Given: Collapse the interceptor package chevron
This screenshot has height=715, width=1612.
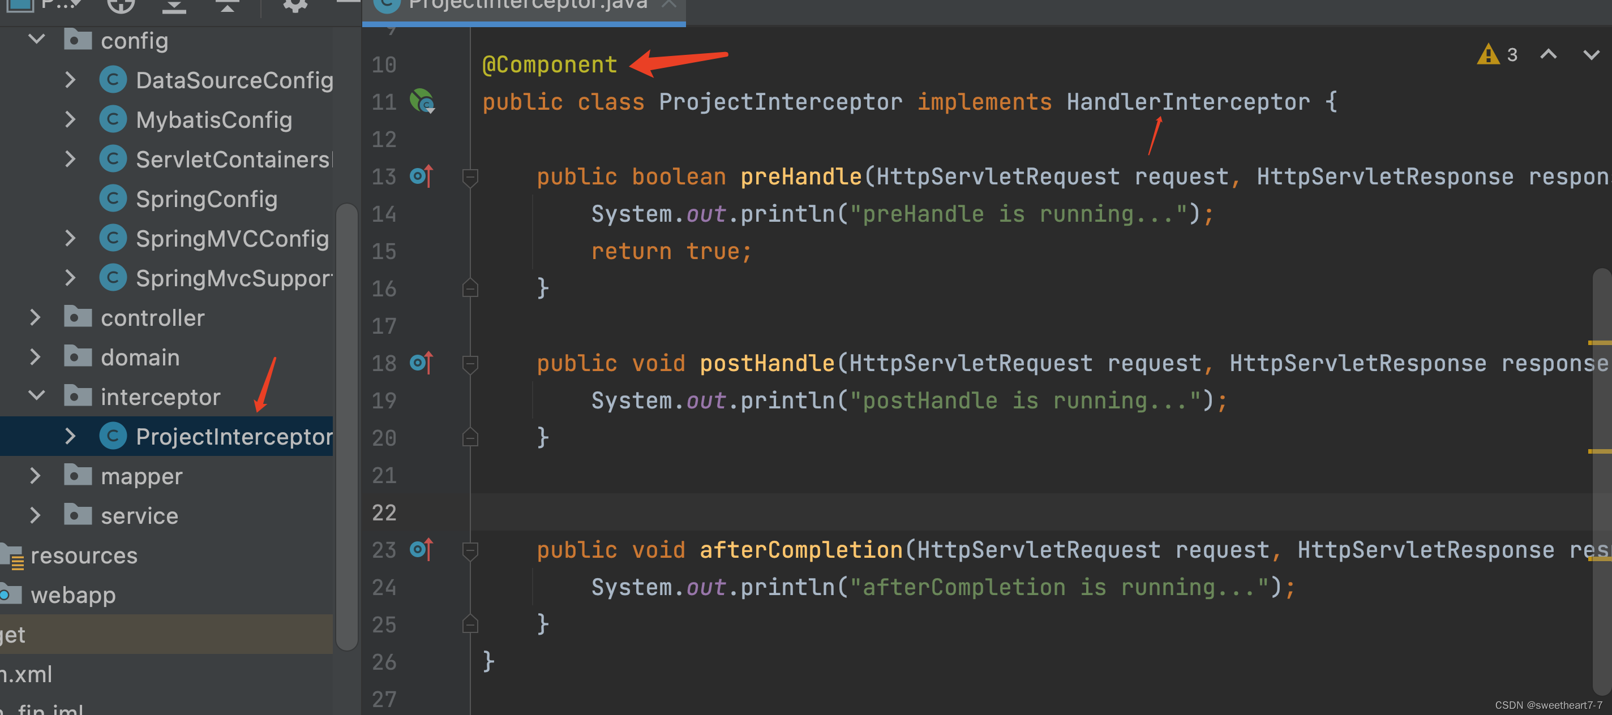Looking at the screenshot, I should pos(37,396).
